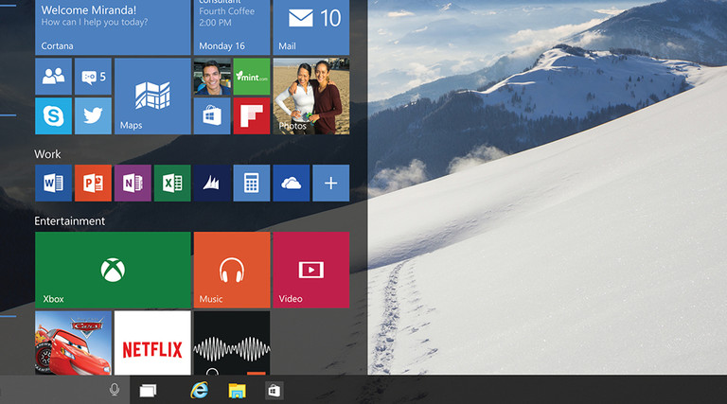727x404 pixels.
Task: Launch PowerPoint from Work group
Action: 93,183
